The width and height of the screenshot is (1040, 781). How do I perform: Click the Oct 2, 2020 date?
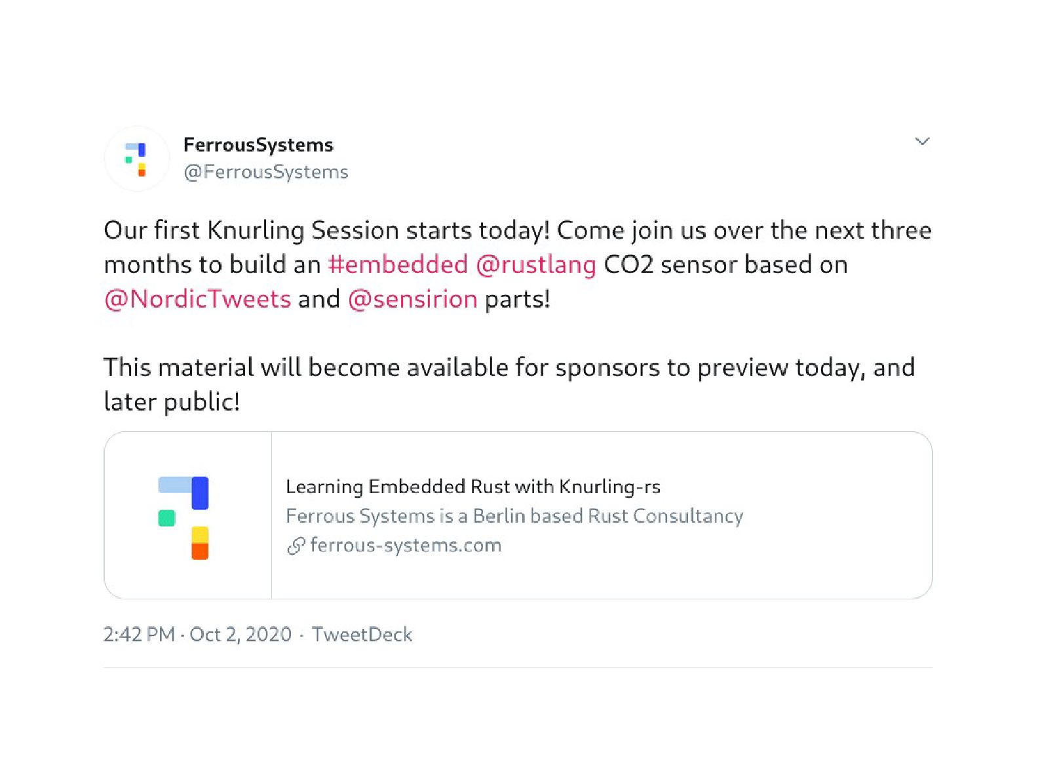click(x=240, y=634)
